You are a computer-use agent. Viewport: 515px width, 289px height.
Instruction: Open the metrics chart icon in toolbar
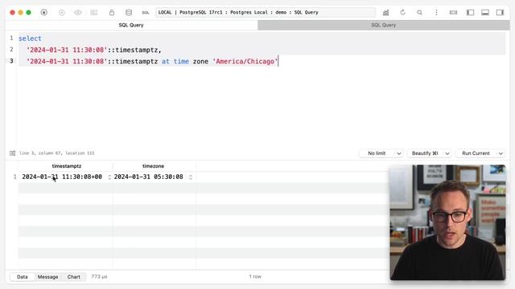(x=385, y=13)
